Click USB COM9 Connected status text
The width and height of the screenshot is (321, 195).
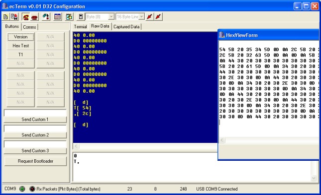217,189
